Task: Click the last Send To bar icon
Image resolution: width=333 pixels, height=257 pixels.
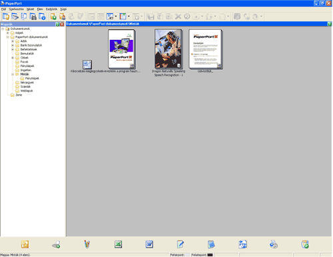Action: click(x=305, y=244)
